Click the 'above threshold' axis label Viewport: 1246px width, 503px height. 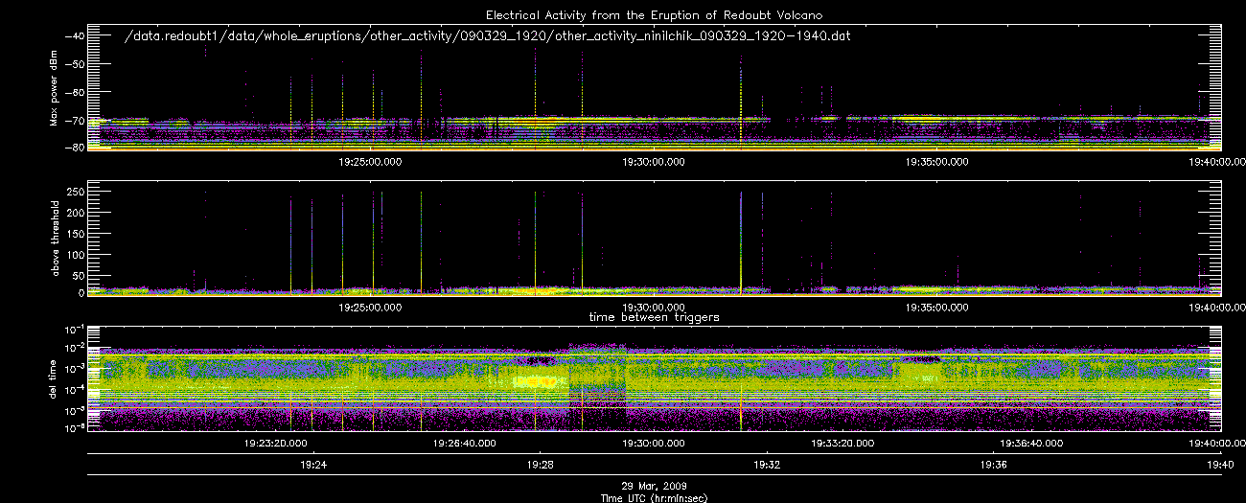click(x=55, y=238)
